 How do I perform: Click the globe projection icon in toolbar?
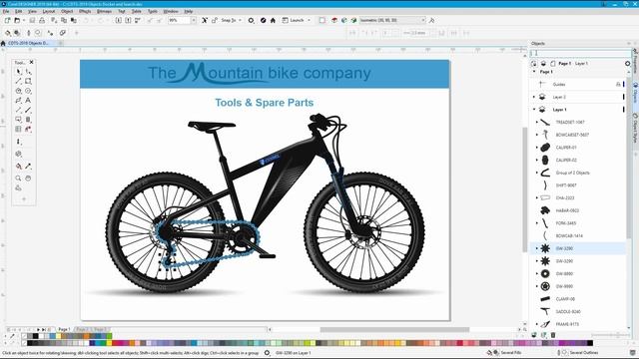343,20
